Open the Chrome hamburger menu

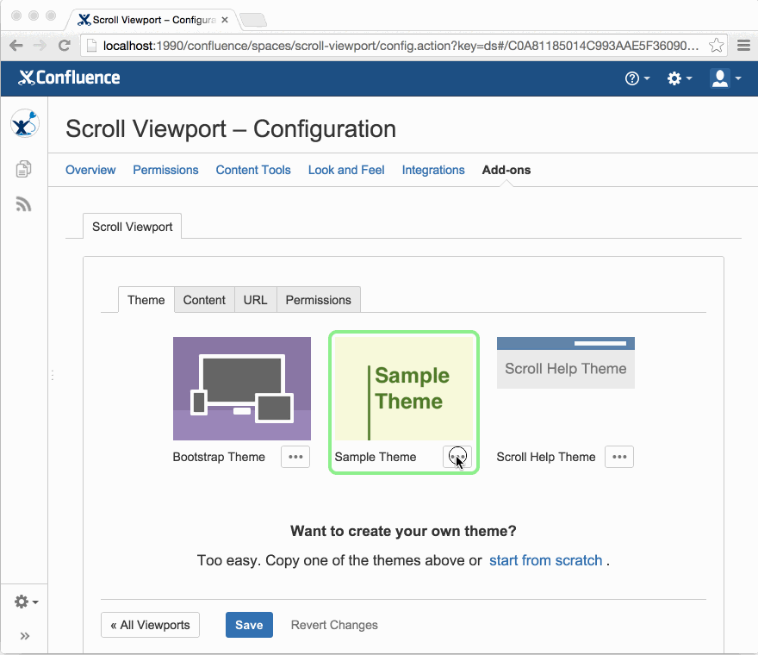point(743,46)
